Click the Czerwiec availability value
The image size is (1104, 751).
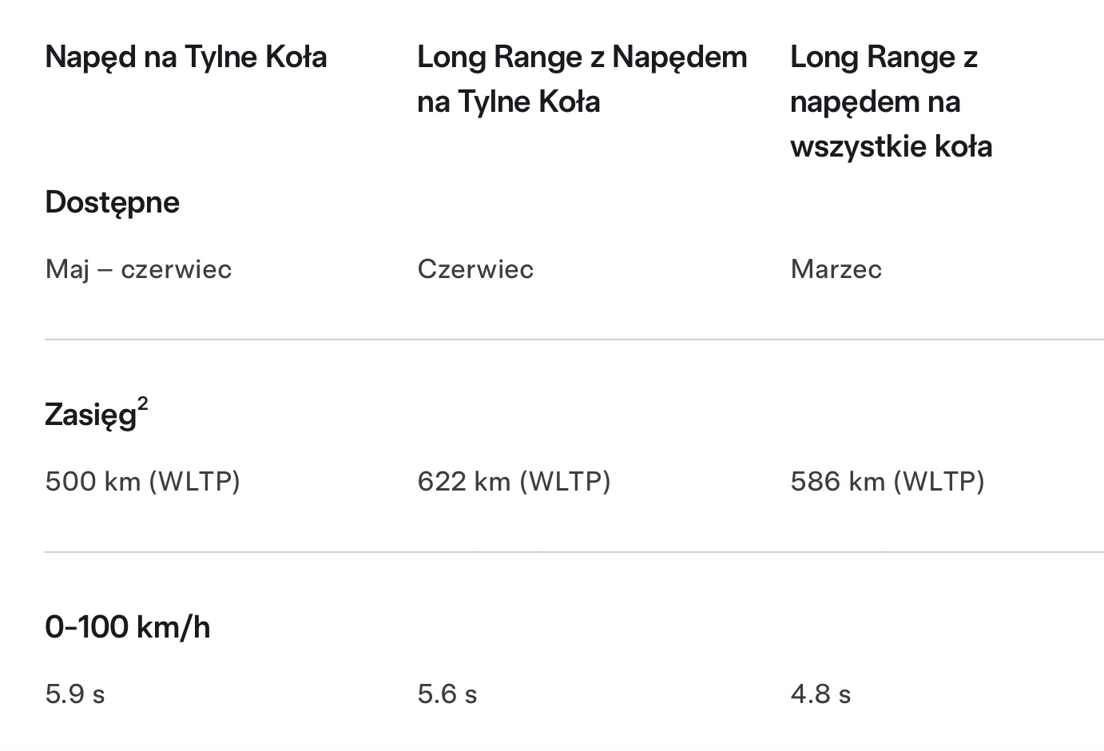click(475, 269)
